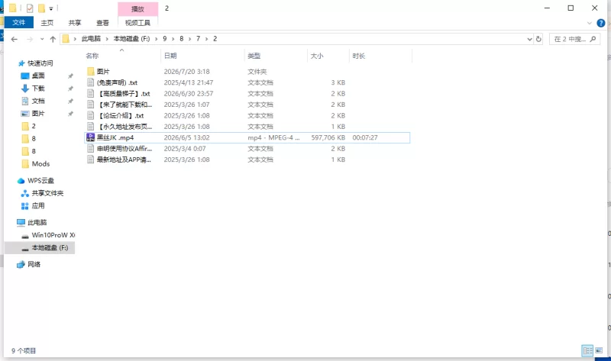Image resolution: width=611 pixels, height=361 pixels.
Task: Select the 播放 contextual tab
Action: tap(137, 8)
